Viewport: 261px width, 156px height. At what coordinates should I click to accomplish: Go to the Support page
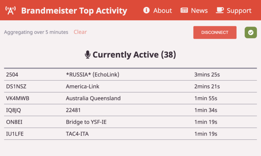pos(239,10)
